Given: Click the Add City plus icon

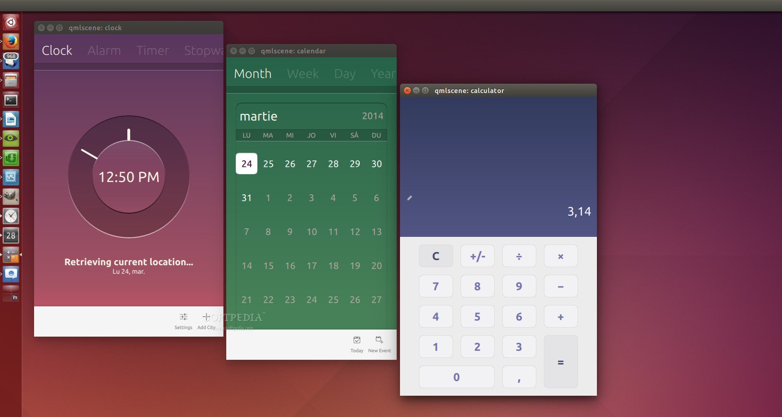Looking at the screenshot, I should click(x=206, y=317).
